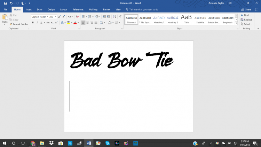The height and width of the screenshot is (147, 261).
Task: Open Text Effects and Typography
Action: click(62, 23)
